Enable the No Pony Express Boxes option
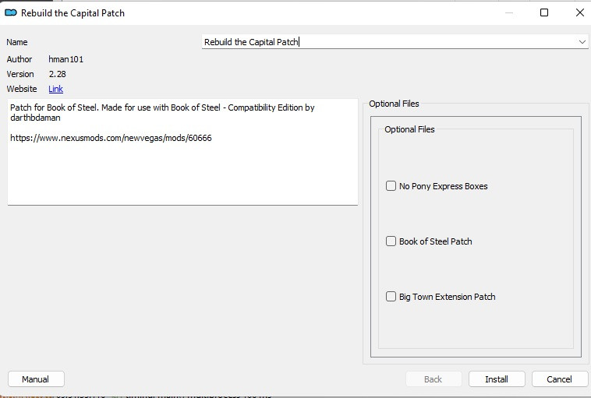591x398 pixels. pyautogui.click(x=391, y=186)
